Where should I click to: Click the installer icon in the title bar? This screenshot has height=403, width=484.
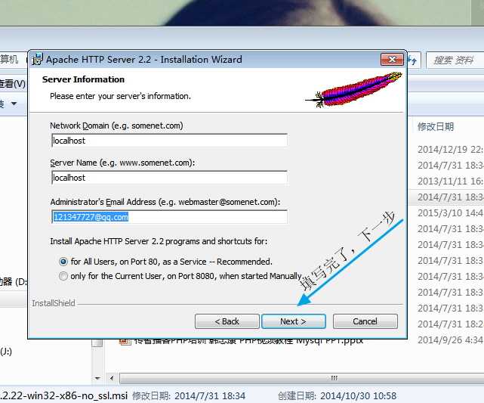click(x=37, y=59)
